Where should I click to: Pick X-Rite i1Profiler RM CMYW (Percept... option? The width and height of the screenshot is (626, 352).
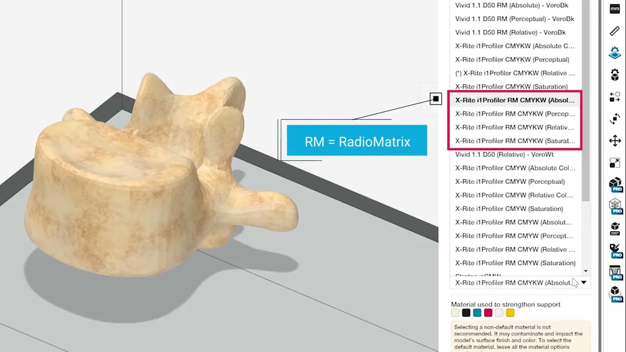(x=514, y=236)
